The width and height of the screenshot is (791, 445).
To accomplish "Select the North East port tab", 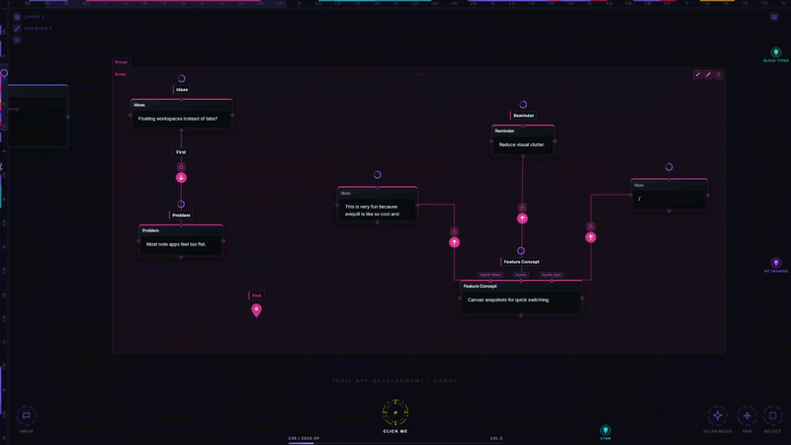I will (x=552, y=275).
